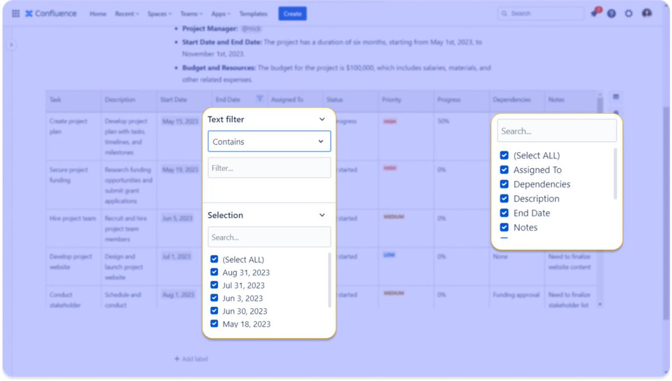Click the Create button
This screenshot has height=381, width=672.
(292, 13)
